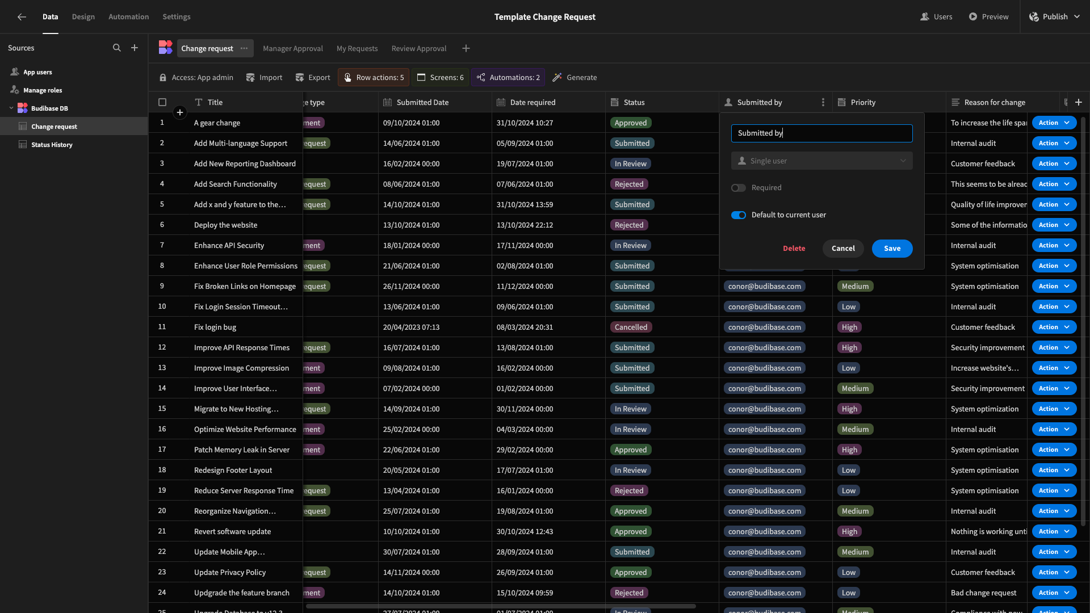Add a new view with plus icon
This screenshot has height=613, width=1090.
(466, 49)
